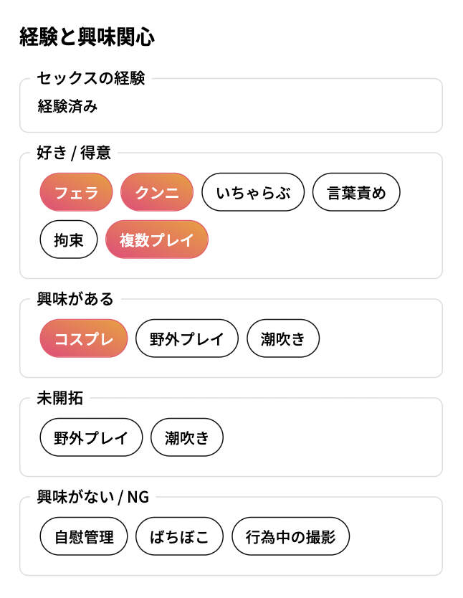Enable the 拘束 chip
Screen dimensions: 463x598
pyautogui.click(x=69, y=239)
